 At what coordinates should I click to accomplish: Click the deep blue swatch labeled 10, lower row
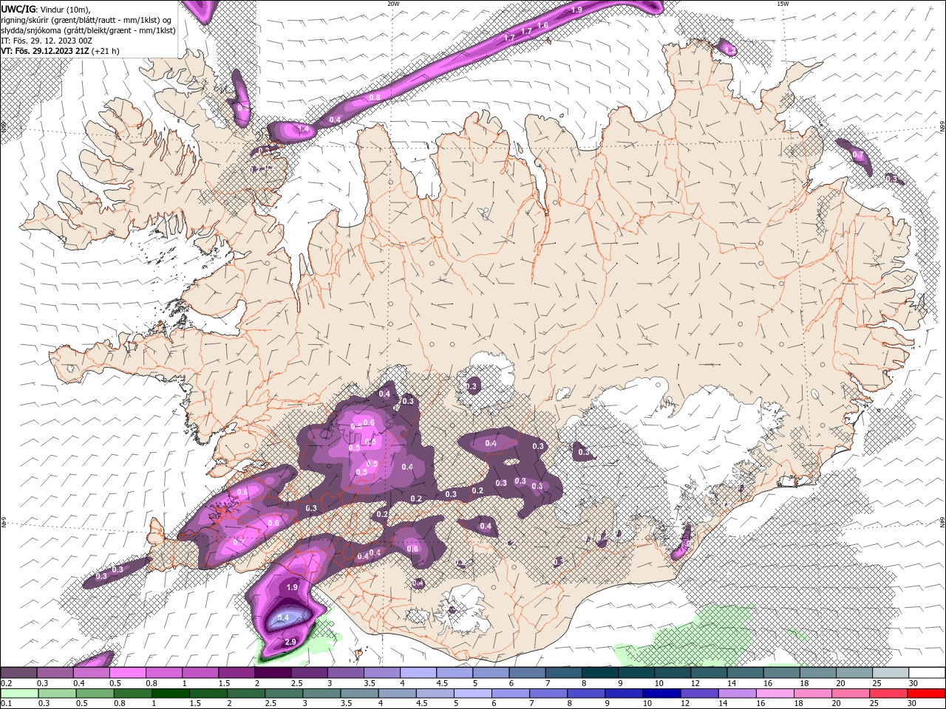click(661, 693)
